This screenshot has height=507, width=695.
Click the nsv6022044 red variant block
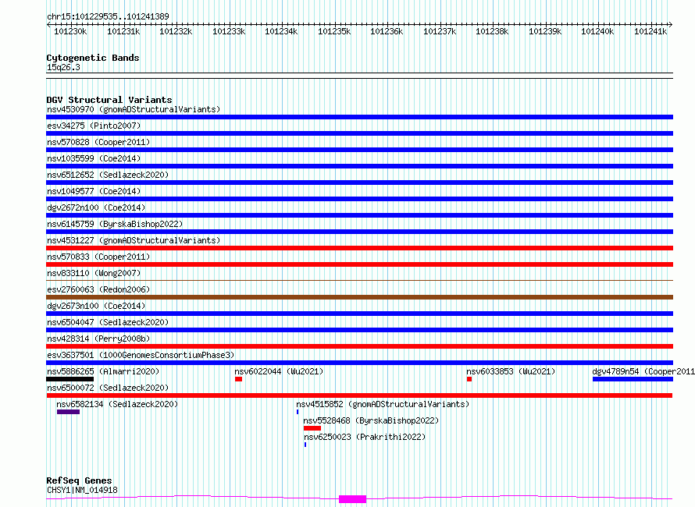[x=238, y=379]
